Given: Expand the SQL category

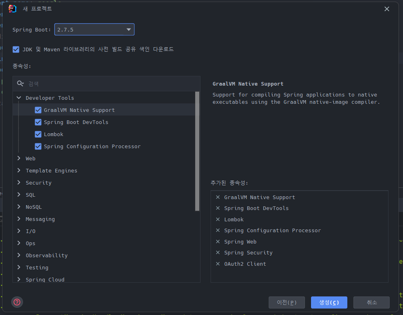Looking at the screenshot, I should (19, 195).
